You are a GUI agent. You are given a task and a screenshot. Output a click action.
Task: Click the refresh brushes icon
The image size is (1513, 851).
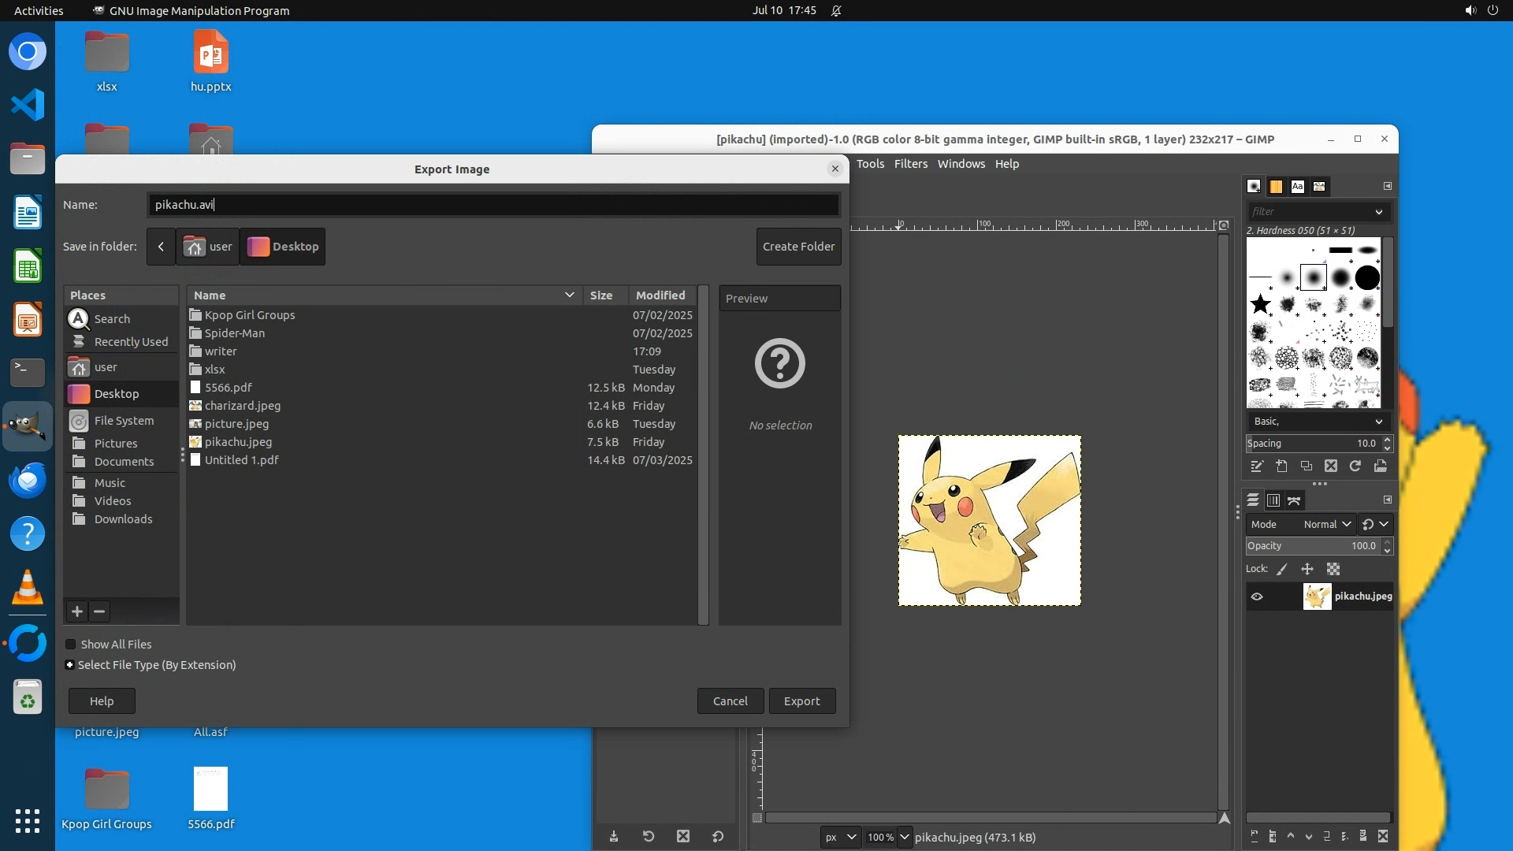tap(1355, 466)
